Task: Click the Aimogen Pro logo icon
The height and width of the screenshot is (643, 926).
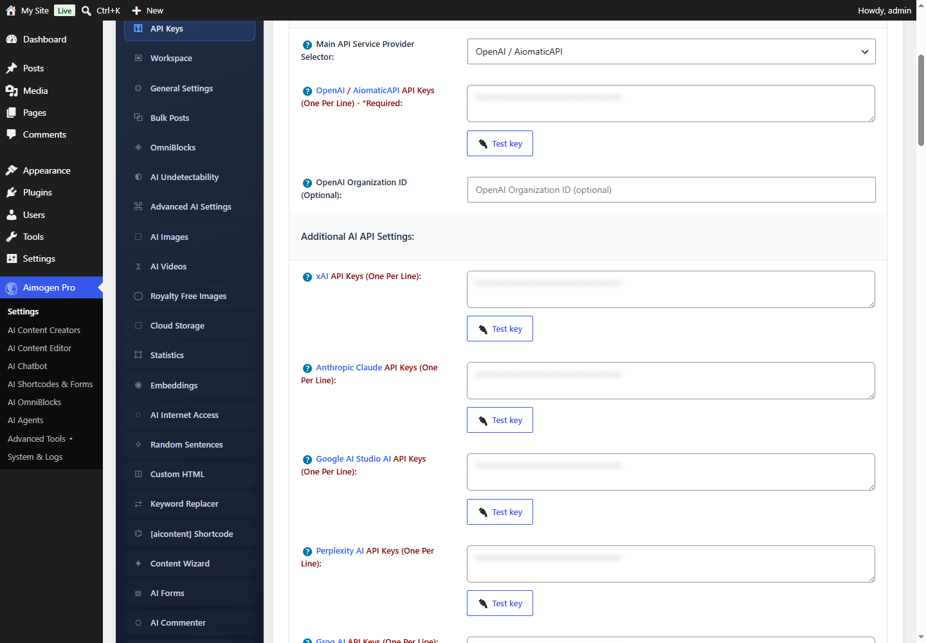Action: pyautogui.click(x=12, y=288)
